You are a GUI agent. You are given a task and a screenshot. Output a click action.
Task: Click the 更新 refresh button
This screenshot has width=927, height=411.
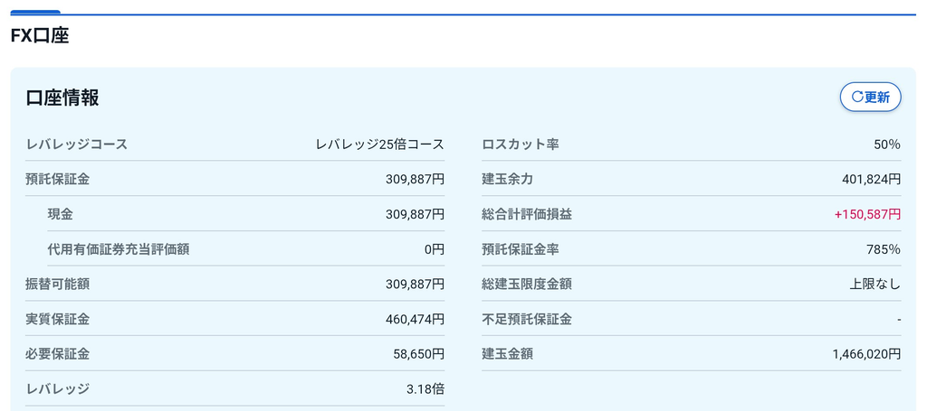[870, 98]
